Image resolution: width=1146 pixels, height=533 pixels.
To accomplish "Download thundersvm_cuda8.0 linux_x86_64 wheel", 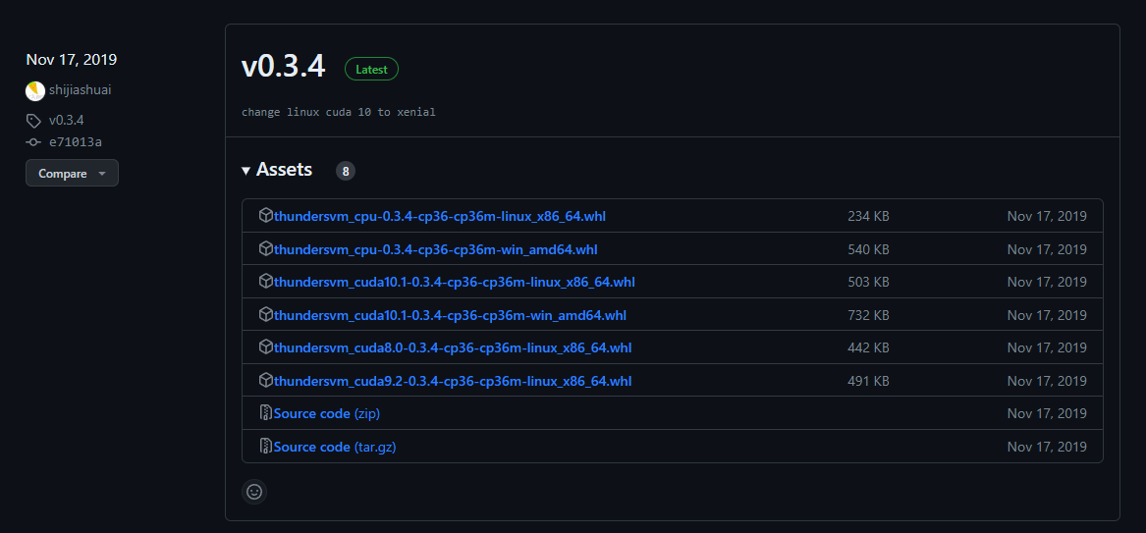I will tap(453, 347).
